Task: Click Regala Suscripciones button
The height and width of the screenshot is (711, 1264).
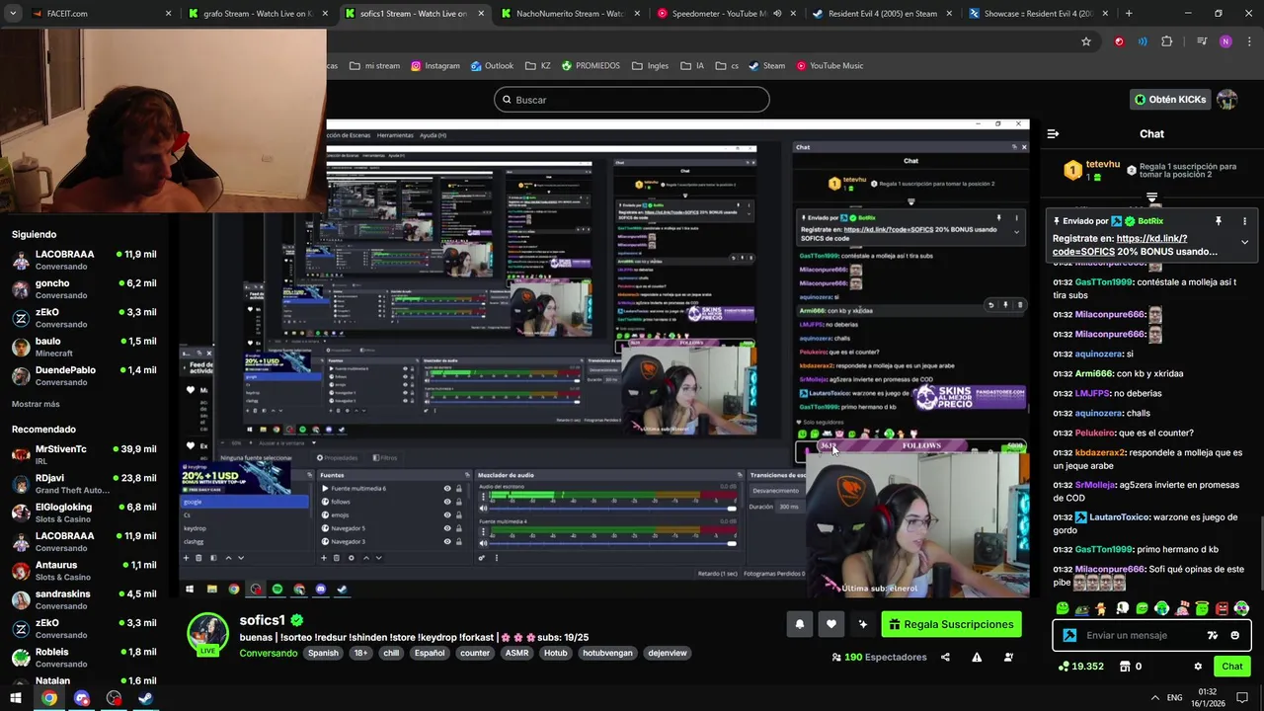Action: [951, 624]
